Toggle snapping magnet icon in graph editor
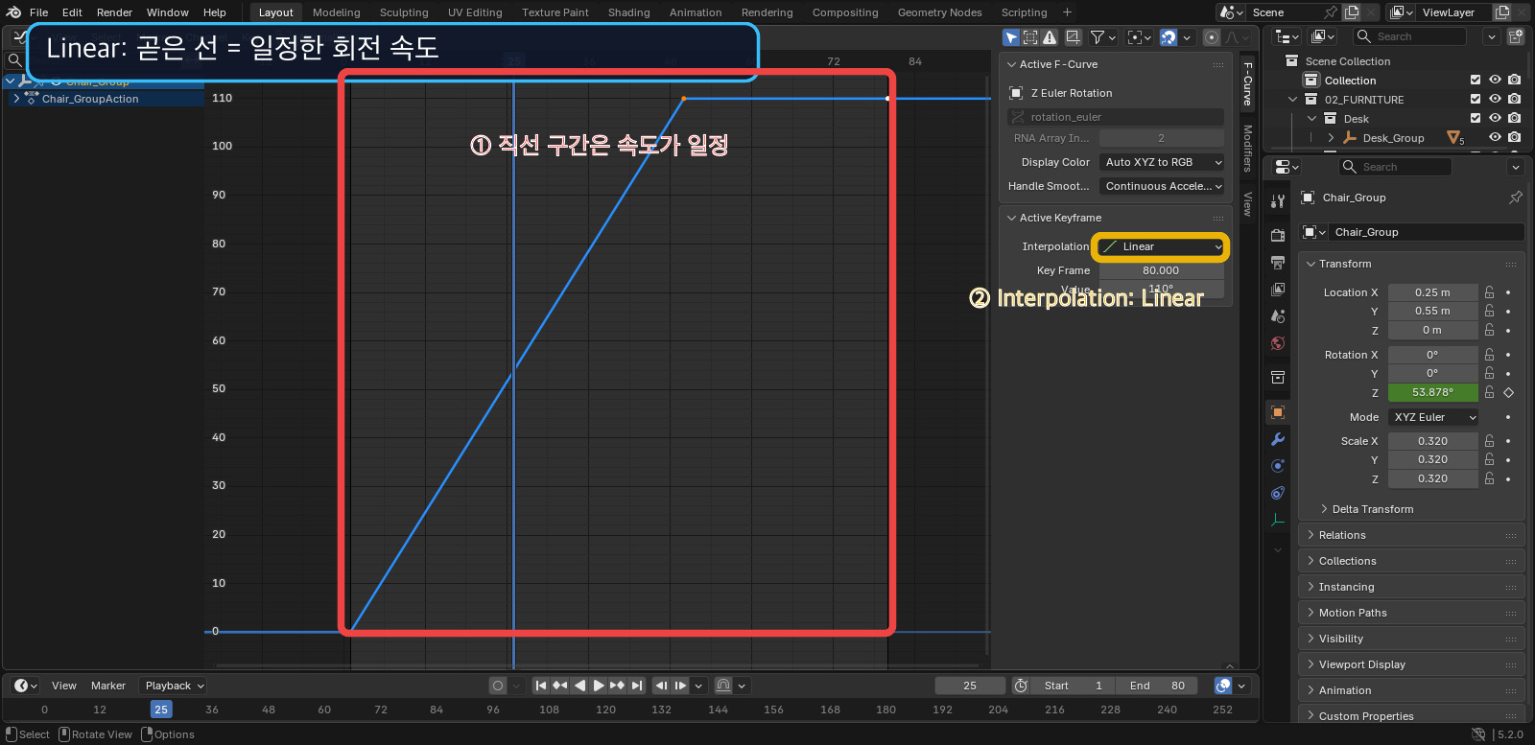 pyautogui.click(x=1169, y=37)
